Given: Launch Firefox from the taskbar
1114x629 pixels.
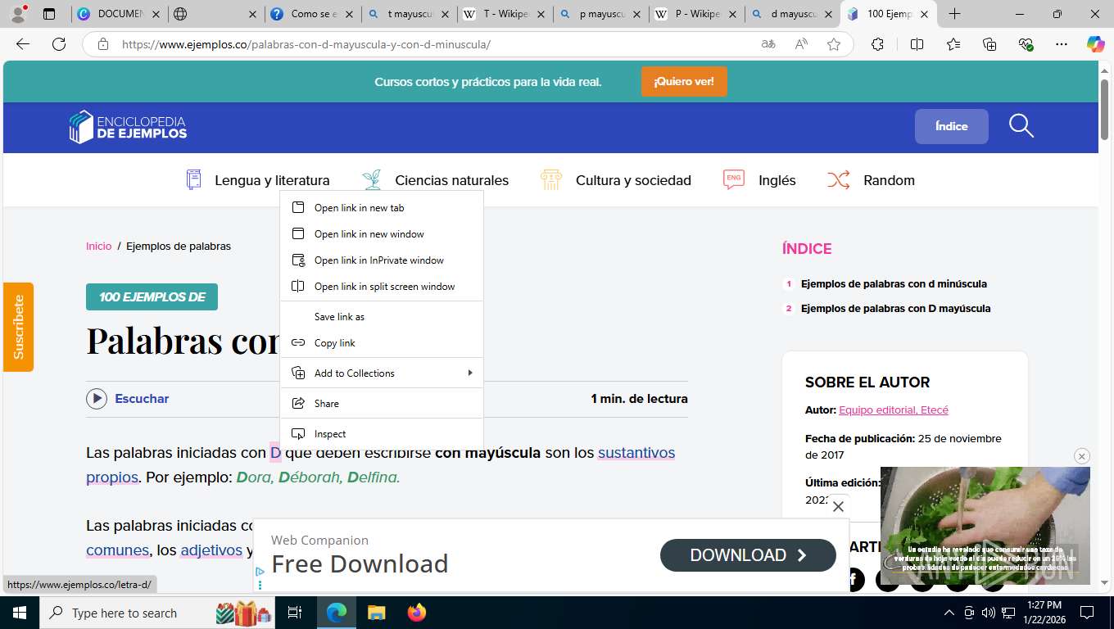Looking at the screenshot, I should pos(417,613).
